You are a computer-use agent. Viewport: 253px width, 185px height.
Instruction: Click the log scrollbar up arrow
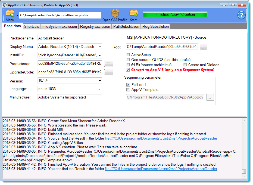244,121
